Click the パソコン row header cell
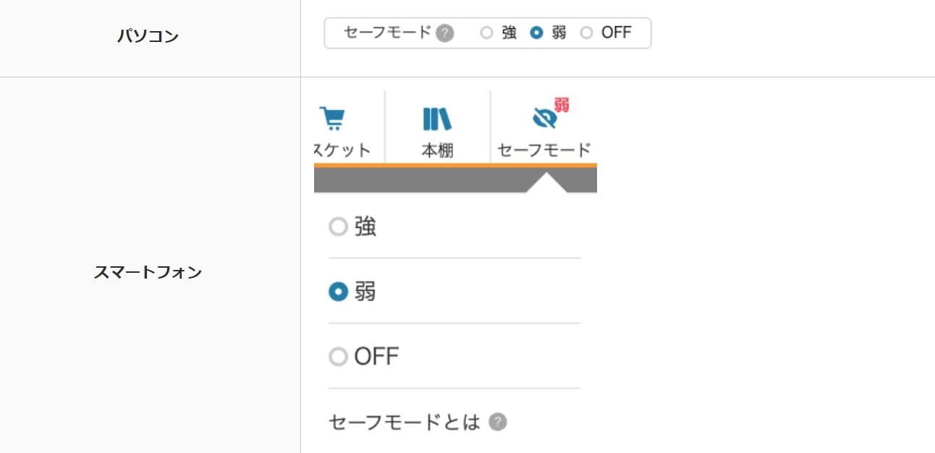This screenshot has height=453, width=935. tap(148, 36)
